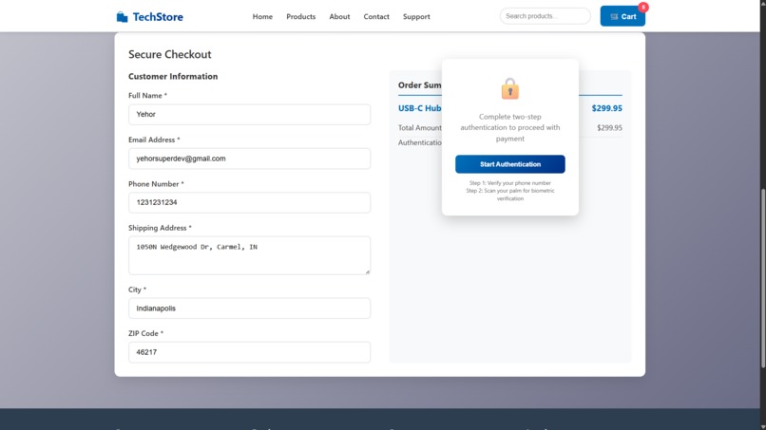Click the Customer Information heading
766x430 pixels.
tap(173, 76)
